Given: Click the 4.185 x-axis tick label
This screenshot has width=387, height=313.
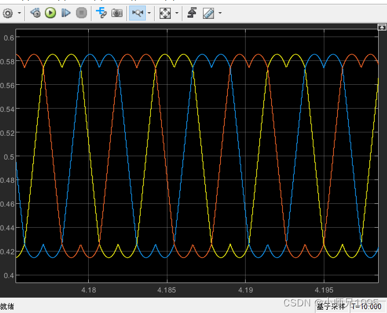Looking at the screenshot, I should click(167, 290).
